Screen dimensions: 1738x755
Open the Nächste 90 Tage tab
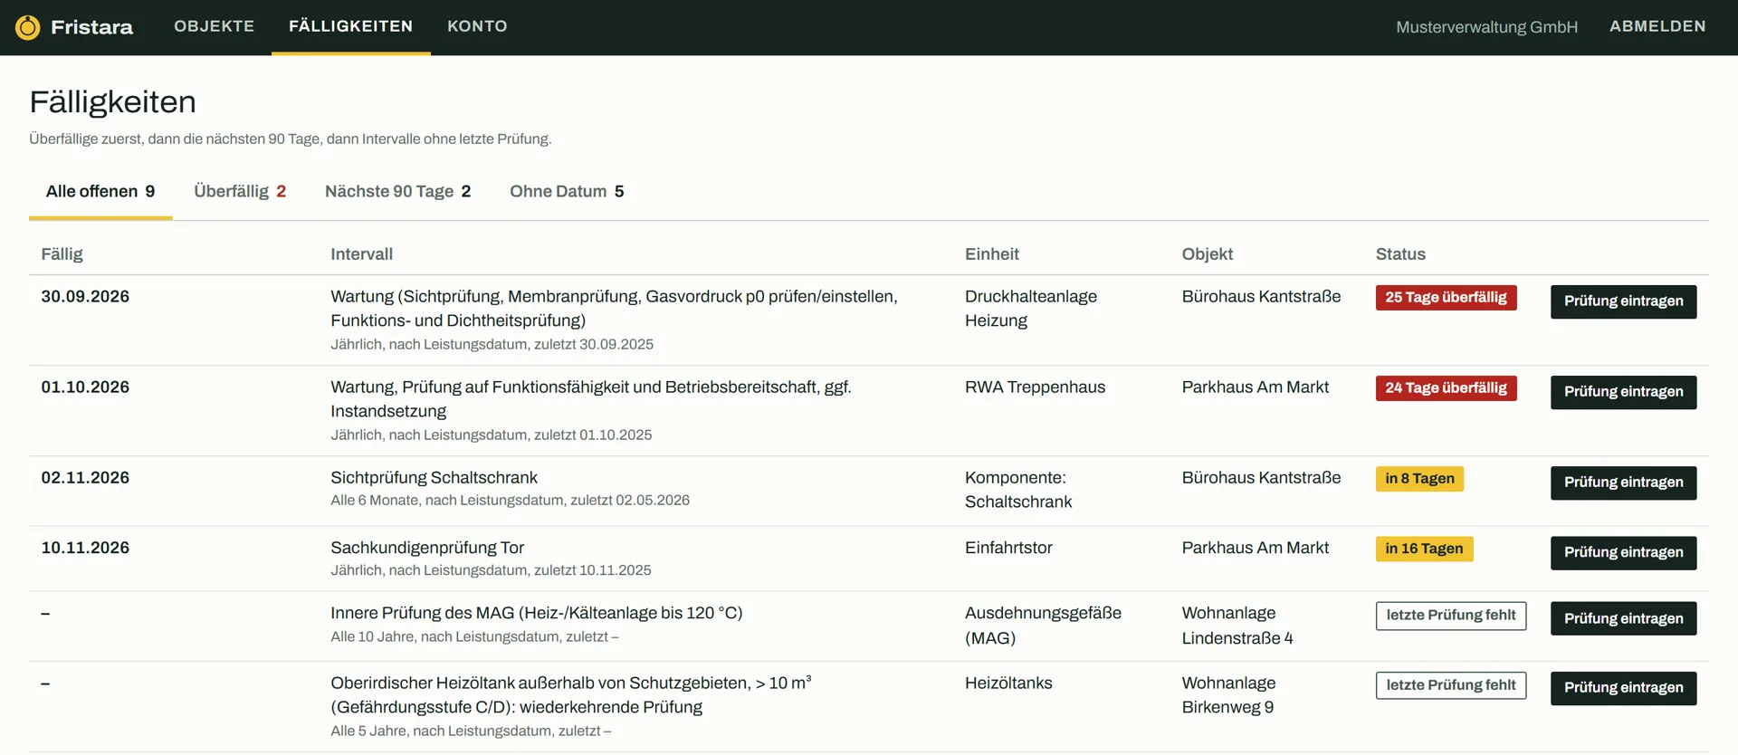tap(397, 191)
